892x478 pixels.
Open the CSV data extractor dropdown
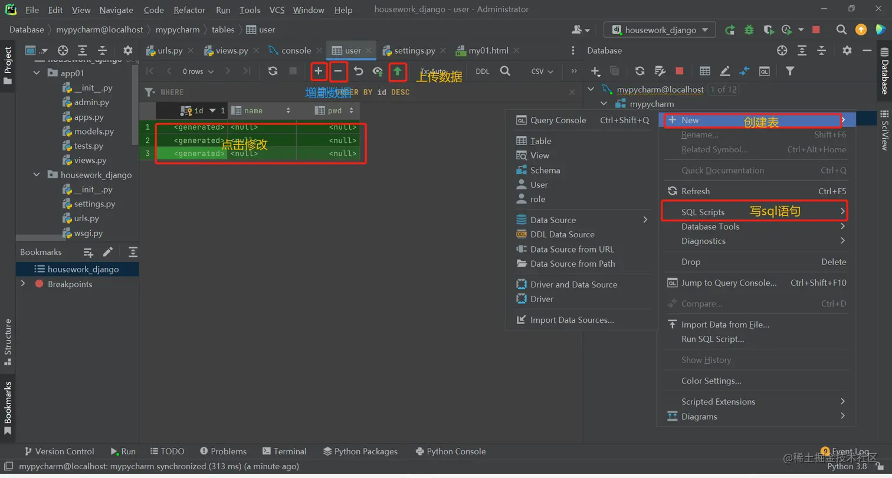(x=542, y=71)
